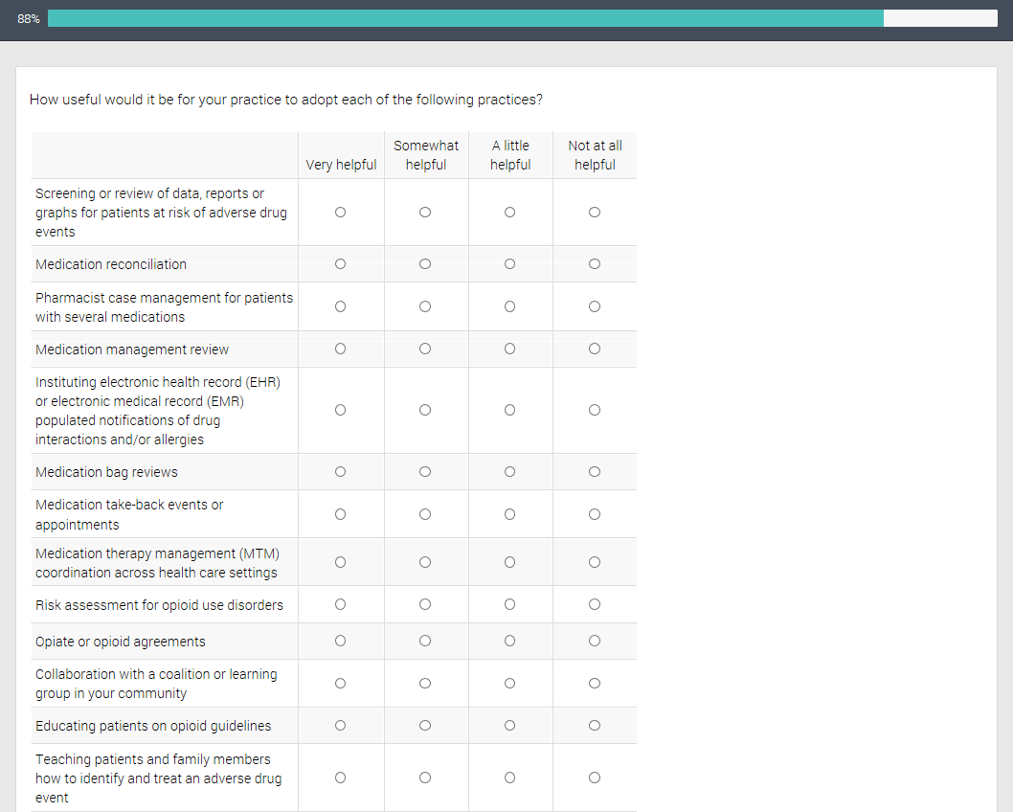Choose Not at all helpful for Teaching patients and family
The height and width of the screenshot is (812, 1013).
tap(595, 778)
